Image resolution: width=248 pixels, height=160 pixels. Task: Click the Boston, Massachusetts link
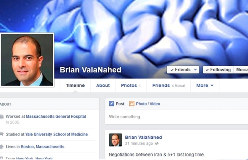click(42, 147)
